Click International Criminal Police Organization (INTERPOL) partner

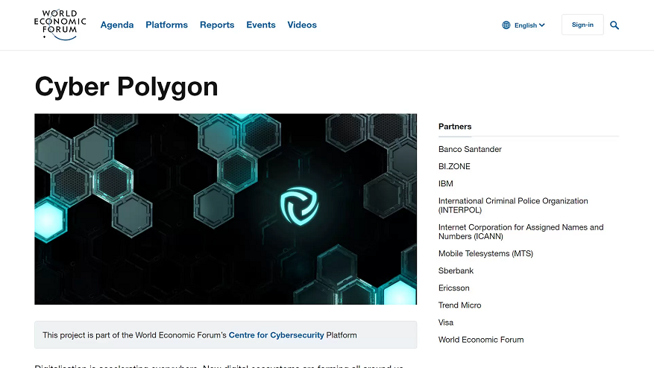click(x=513, y=206)
